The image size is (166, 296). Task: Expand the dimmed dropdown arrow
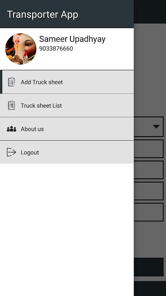(156, 127)
